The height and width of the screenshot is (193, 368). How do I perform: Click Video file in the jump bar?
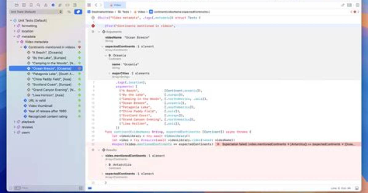coord(139,12)
